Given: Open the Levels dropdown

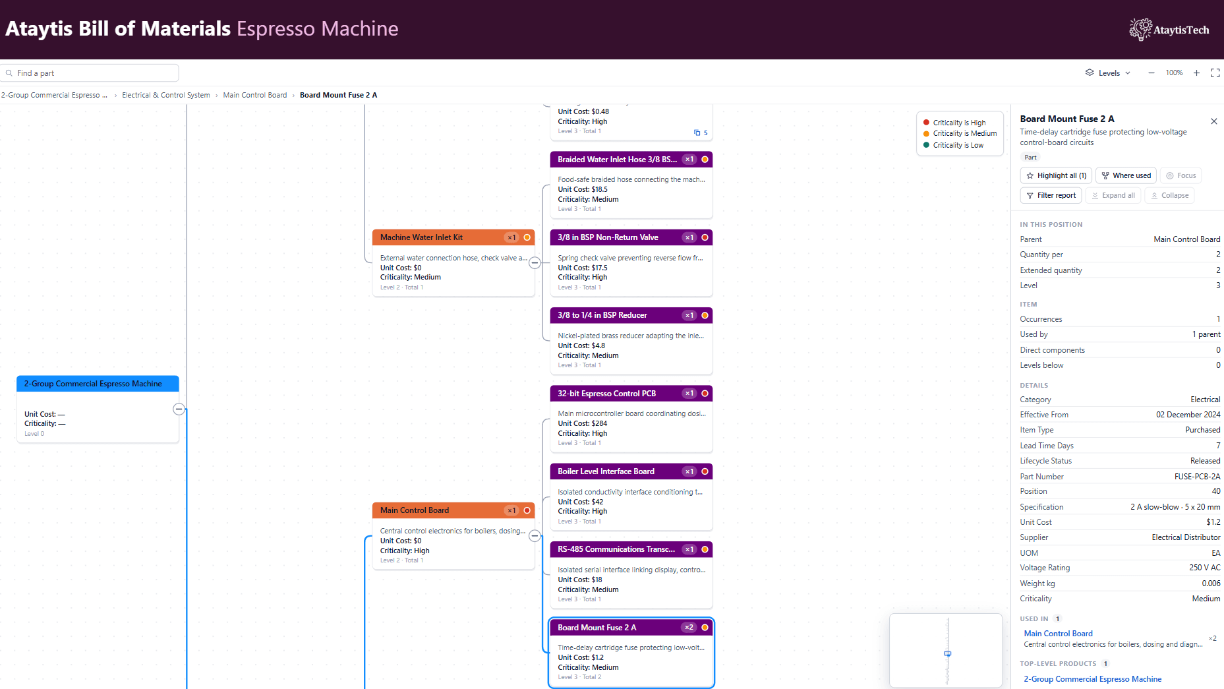Looking at the screenshot, I should tap(1109, 73).
